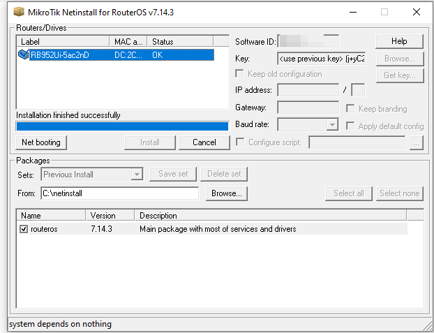Click Browse next to the Key field
Image resolution: width=434 pixels, height=333 pixels.
[x=400, y=59]
